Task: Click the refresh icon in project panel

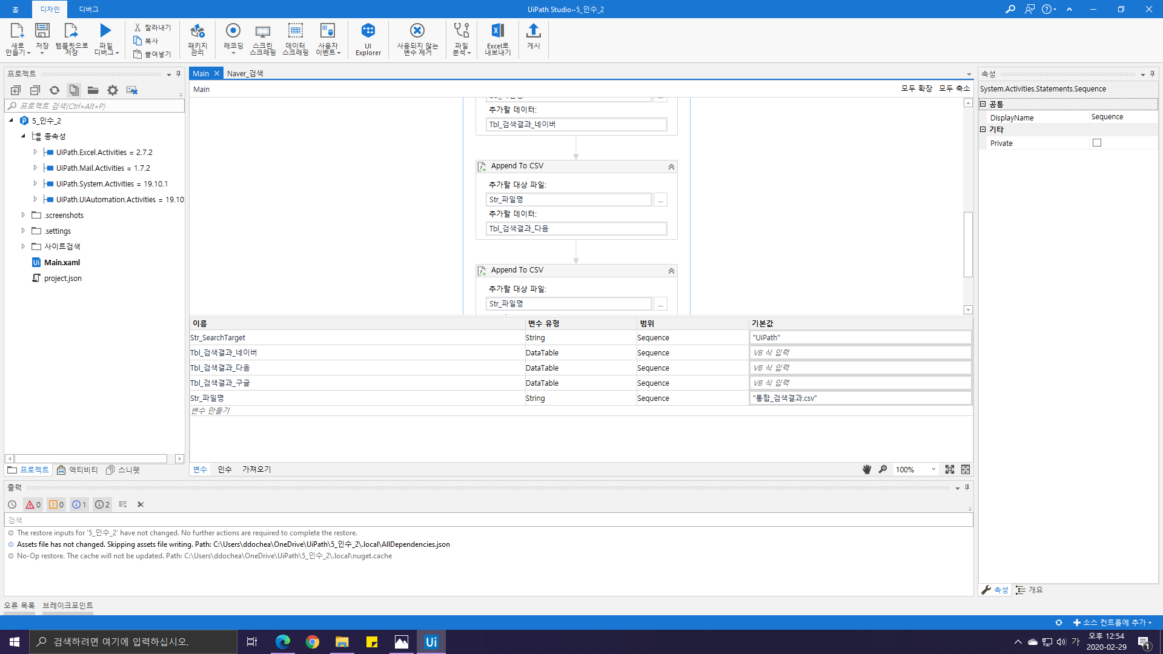Action: click(55, 90)
